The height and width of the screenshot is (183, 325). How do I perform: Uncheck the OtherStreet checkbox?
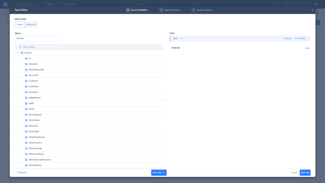coord(26,120)
